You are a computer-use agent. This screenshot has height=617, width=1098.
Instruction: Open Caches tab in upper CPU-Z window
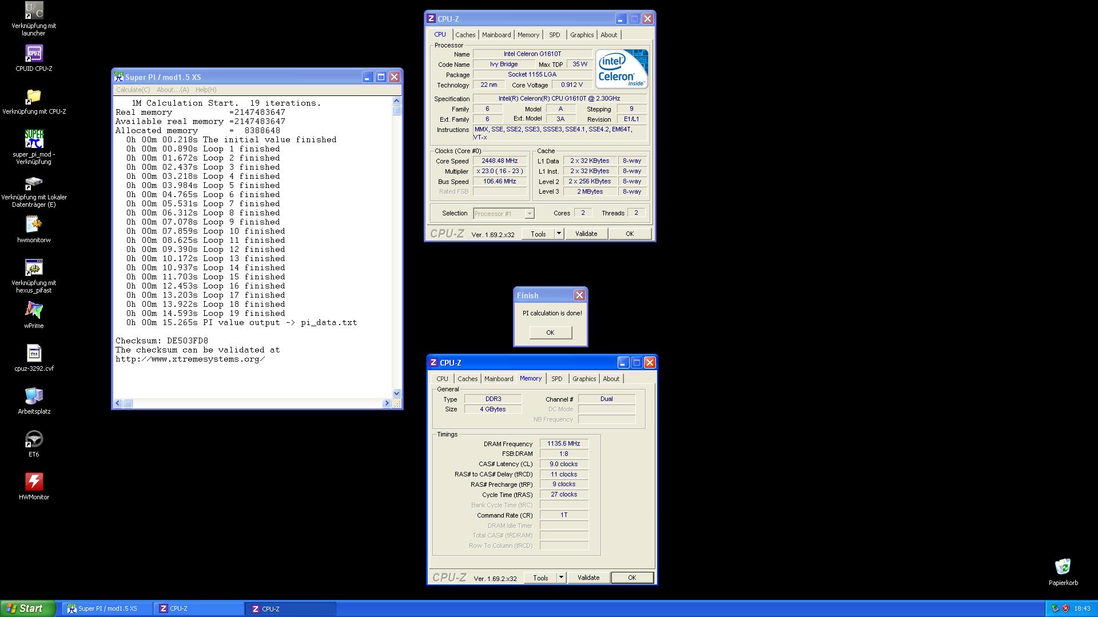click(x=465, y=35)
